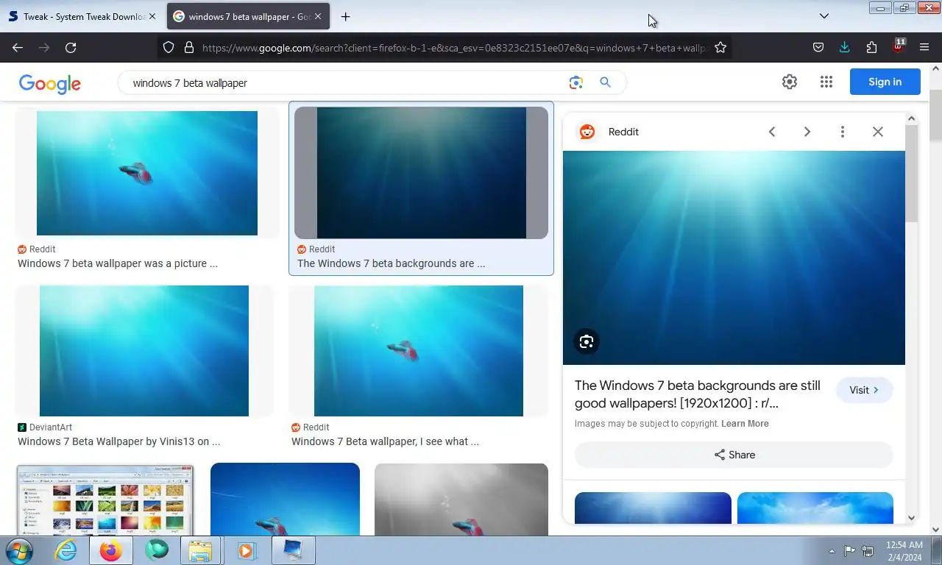The image size is (942, 565).
Task: Open "Windows 7 Beta Wallpaper by Vinis13" link
Action: point(119,441)
